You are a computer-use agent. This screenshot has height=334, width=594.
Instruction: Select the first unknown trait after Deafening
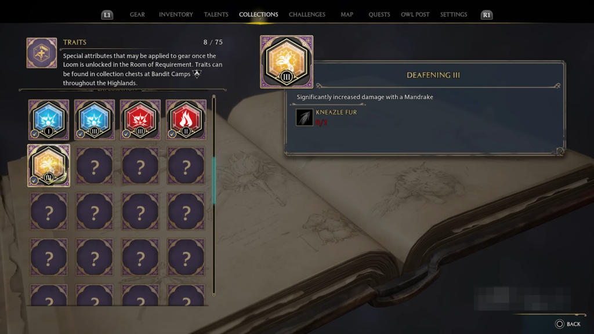pyautogui.click(x=95, y=165)
